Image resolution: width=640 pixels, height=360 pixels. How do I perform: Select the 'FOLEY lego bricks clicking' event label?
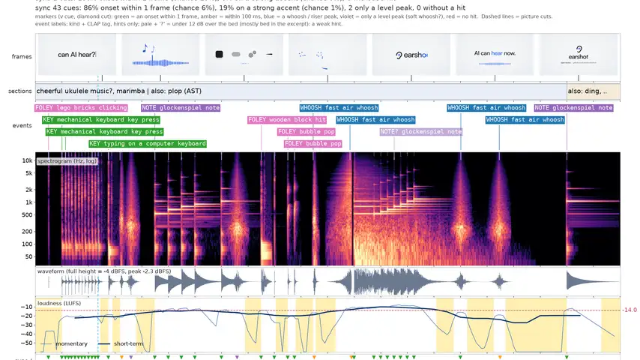[x=81, y=108]
